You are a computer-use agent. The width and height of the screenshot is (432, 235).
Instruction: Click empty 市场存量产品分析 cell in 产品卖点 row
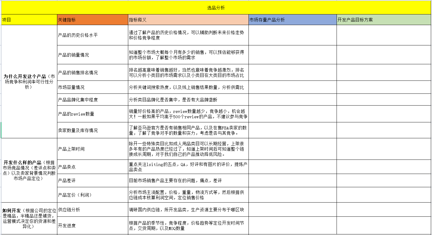click(293, 167)
